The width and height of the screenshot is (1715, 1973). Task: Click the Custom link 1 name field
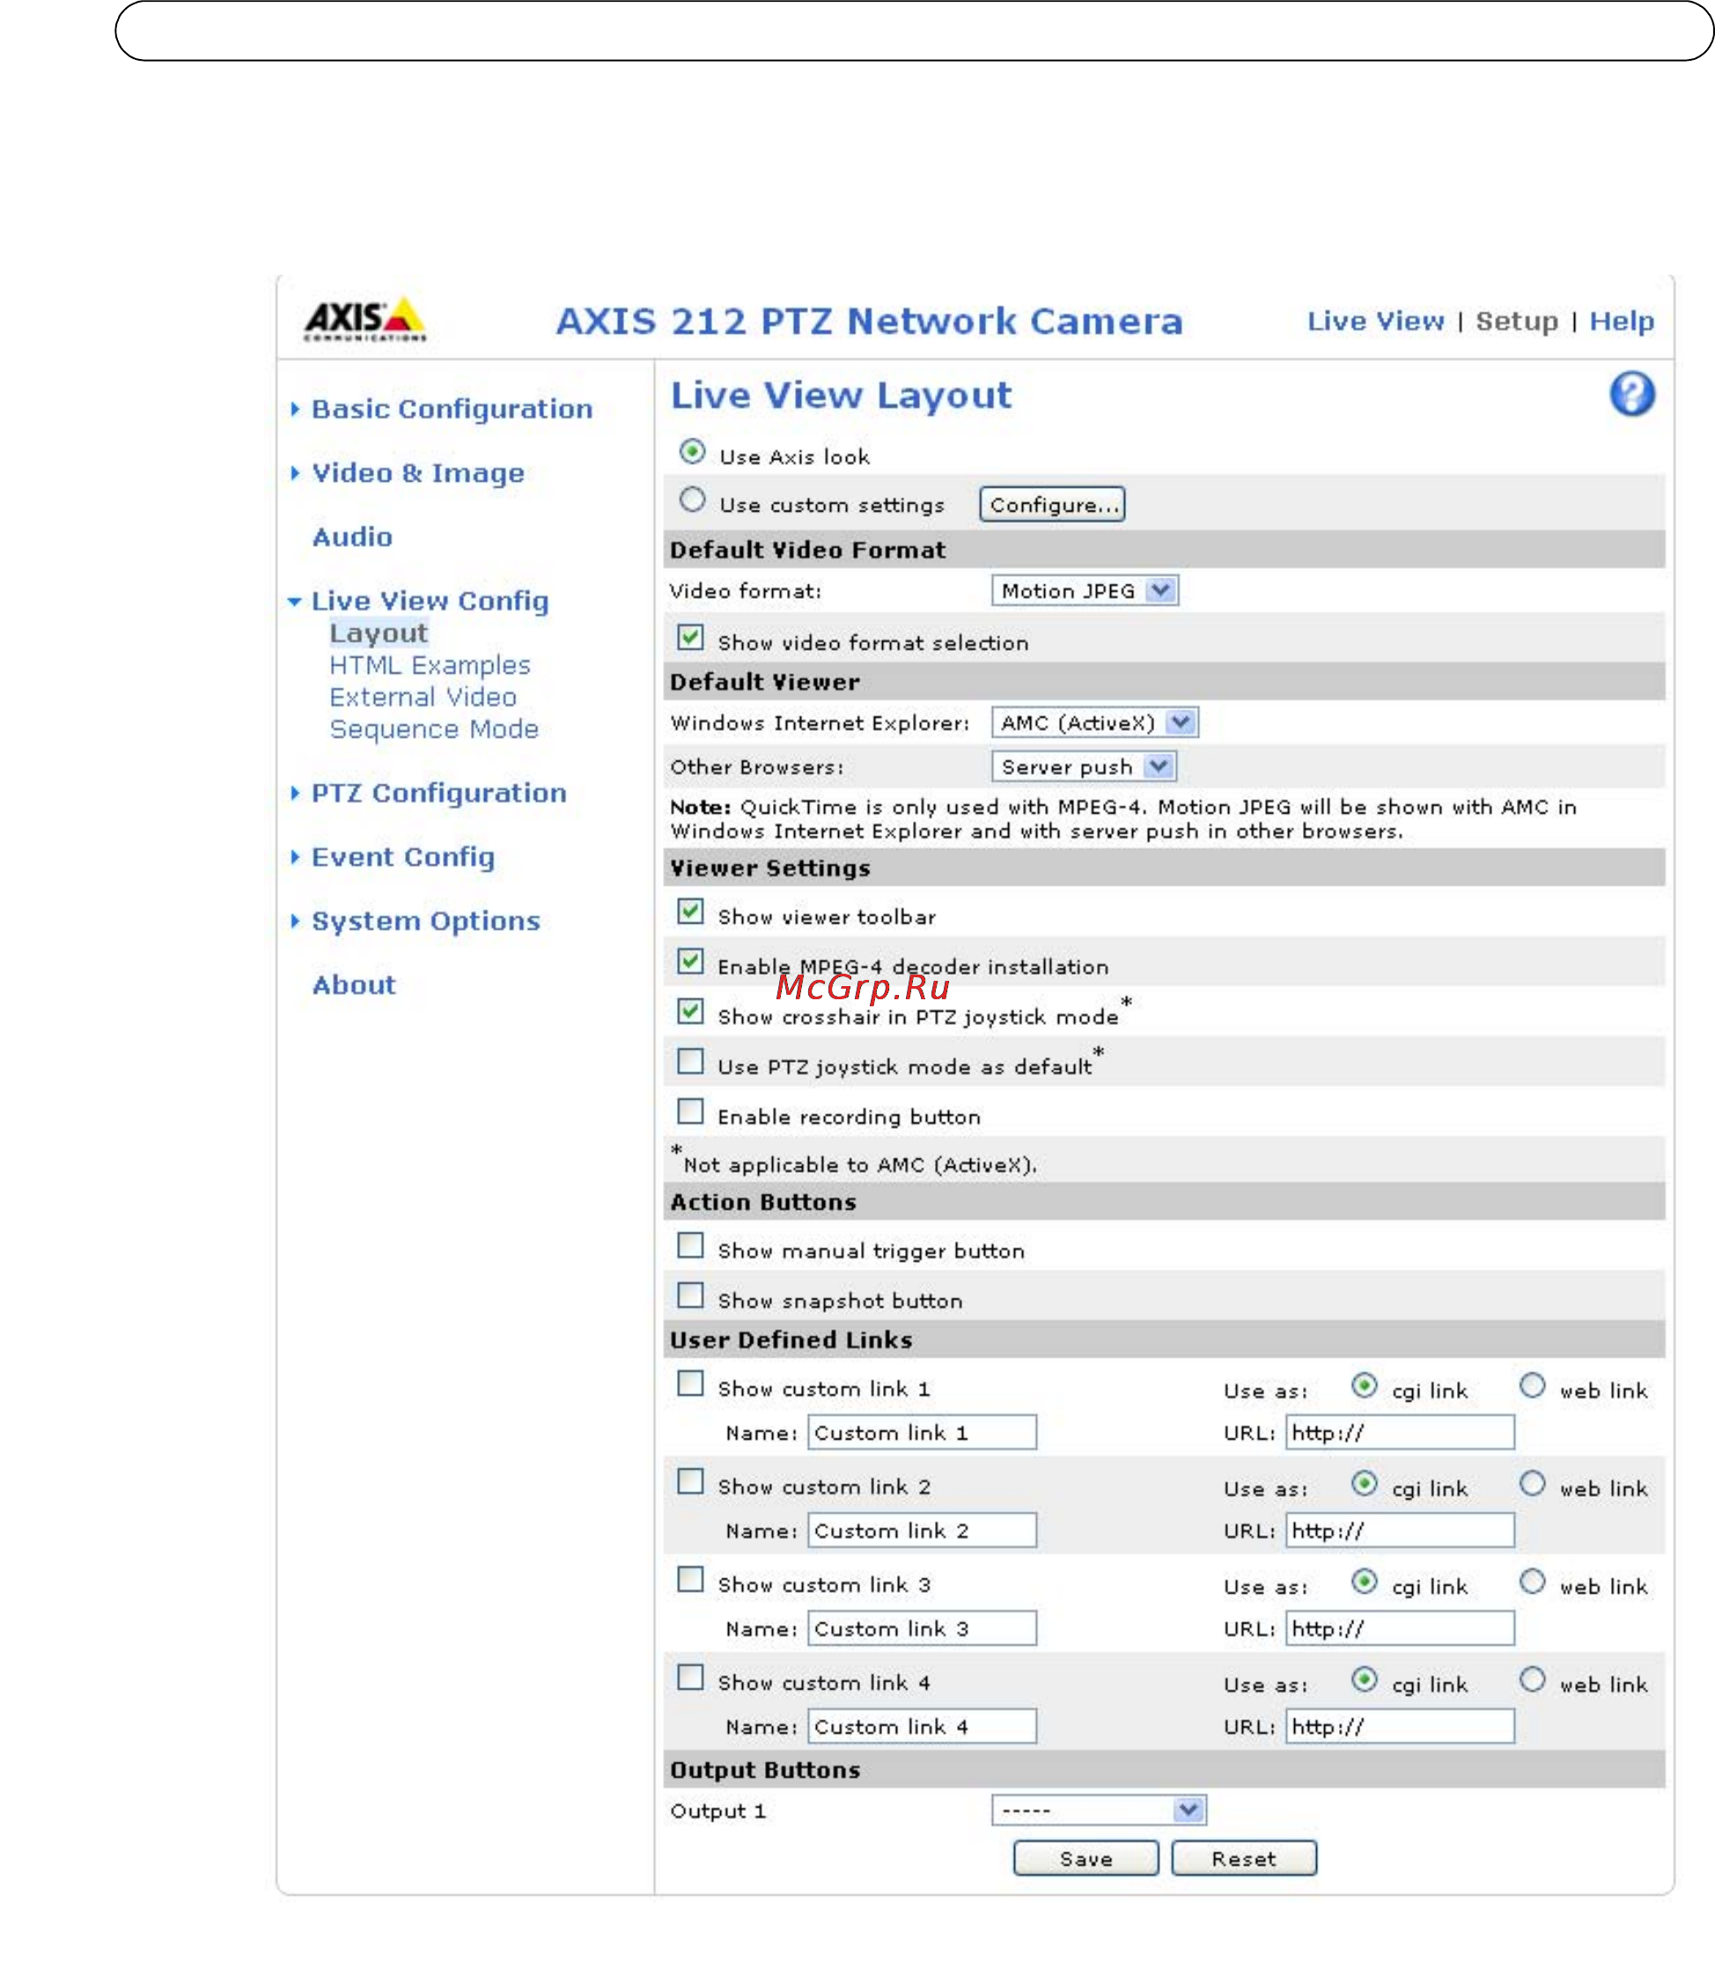click(x=922, y=1432)
